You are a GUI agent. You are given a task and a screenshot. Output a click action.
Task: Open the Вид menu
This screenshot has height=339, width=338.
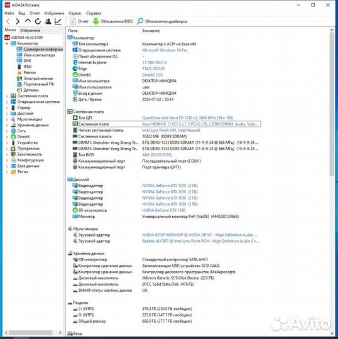click(x=21, y=13)
